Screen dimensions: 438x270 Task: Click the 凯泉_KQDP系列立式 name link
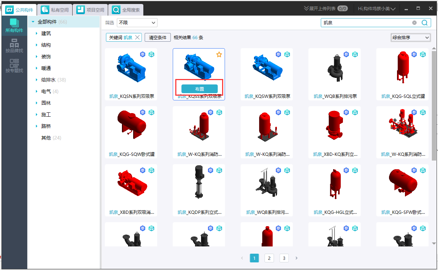pos(199,212)
